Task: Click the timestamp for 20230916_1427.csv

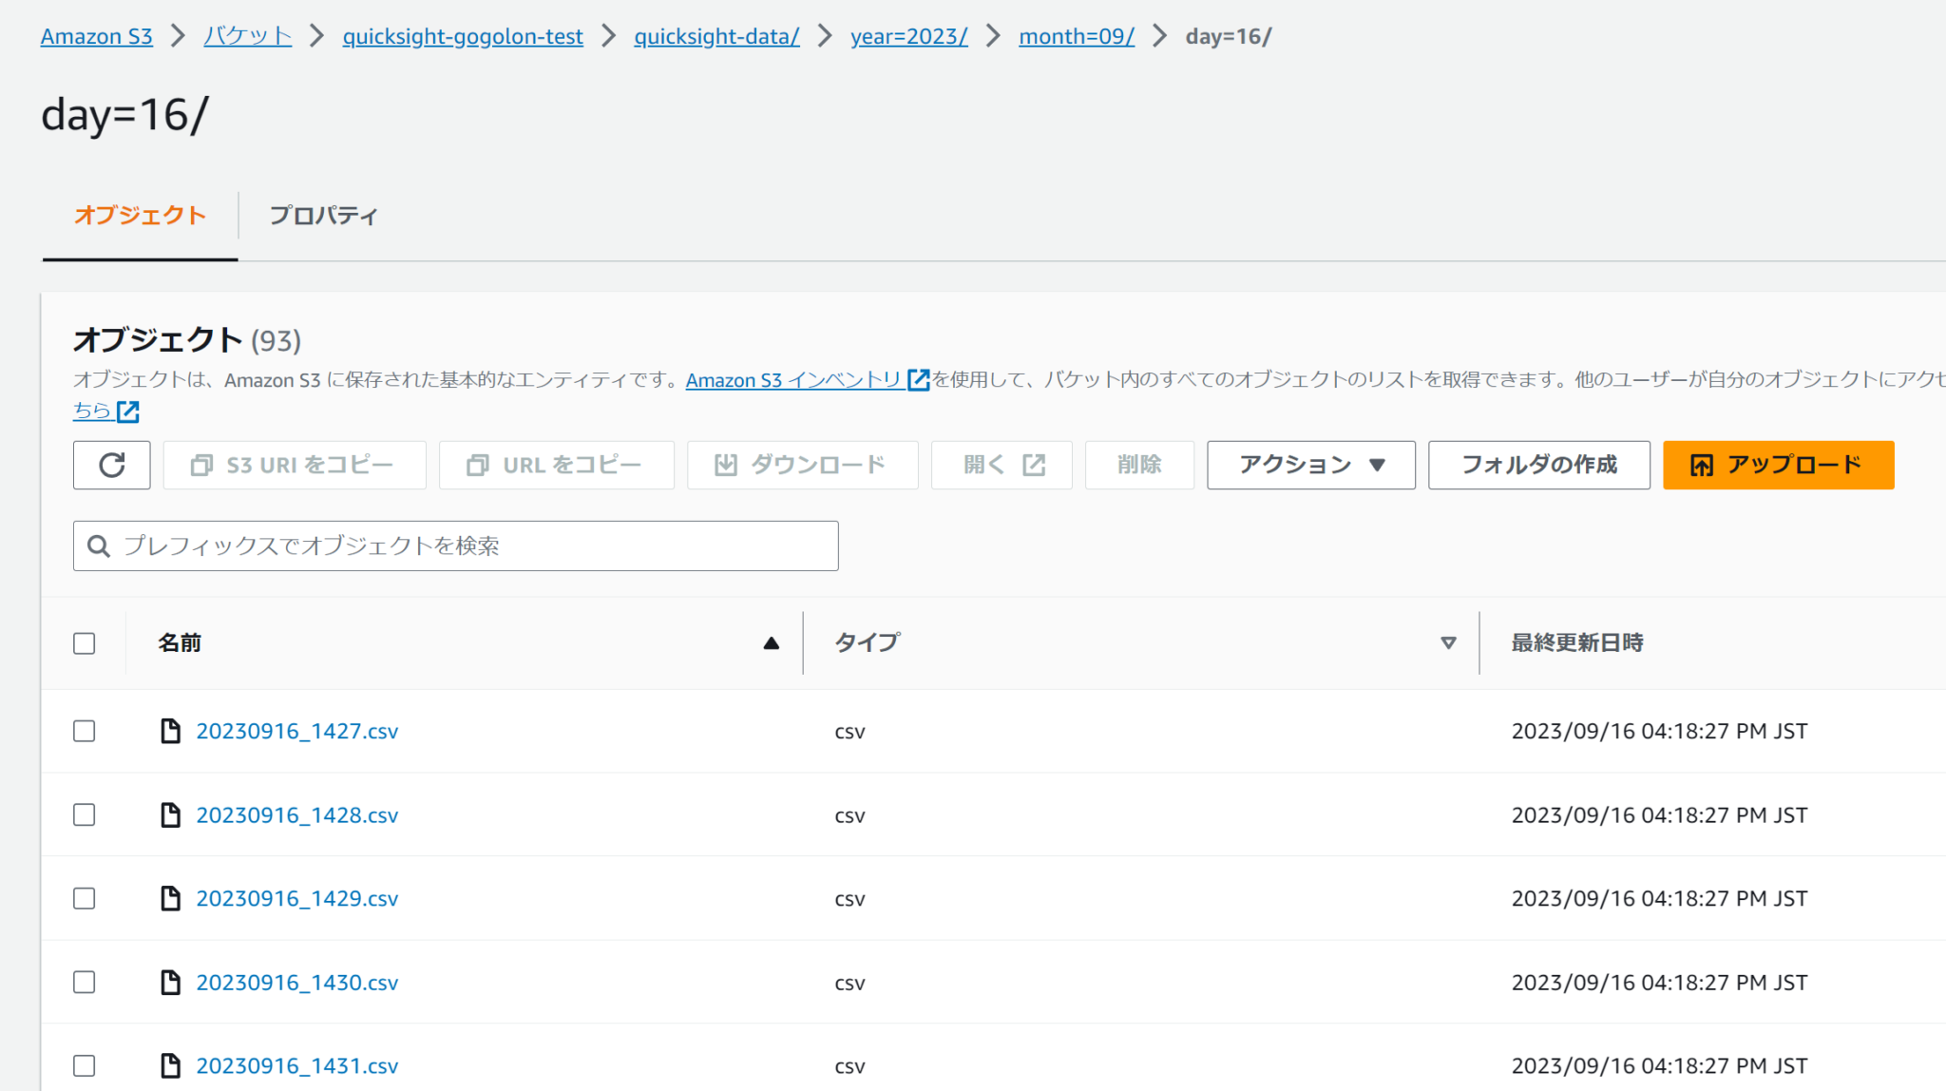Action: 1659,731
